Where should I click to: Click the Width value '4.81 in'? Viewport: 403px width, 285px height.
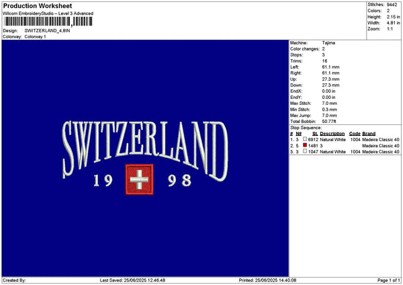pyautogui.click(x=393, y=23)
